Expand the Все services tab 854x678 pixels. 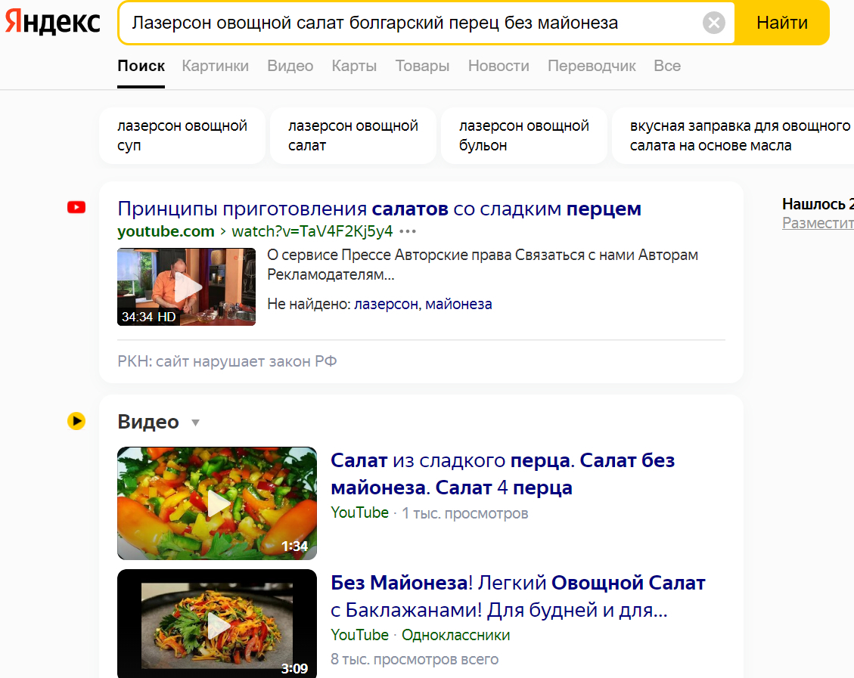(667, 66)
